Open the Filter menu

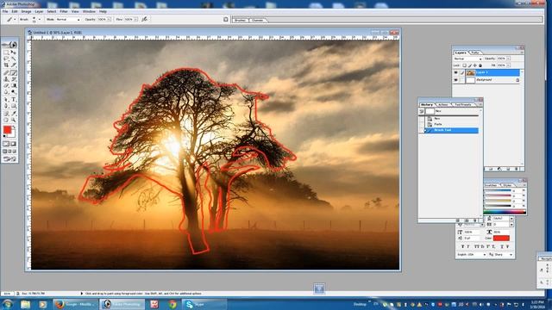coord(63,11)
